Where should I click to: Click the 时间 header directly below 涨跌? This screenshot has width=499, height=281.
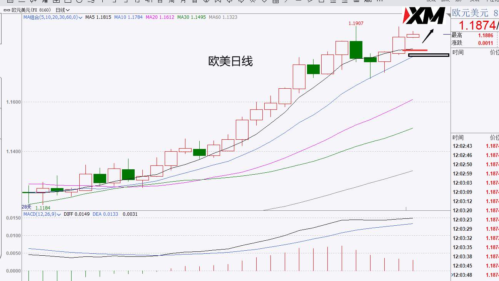(458, 52)
